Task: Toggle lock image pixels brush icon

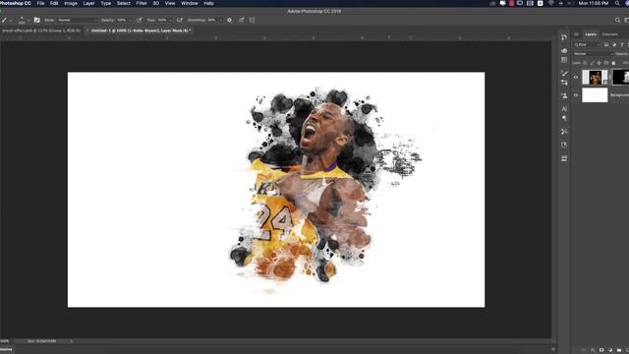Action: [x=592, y=63]
